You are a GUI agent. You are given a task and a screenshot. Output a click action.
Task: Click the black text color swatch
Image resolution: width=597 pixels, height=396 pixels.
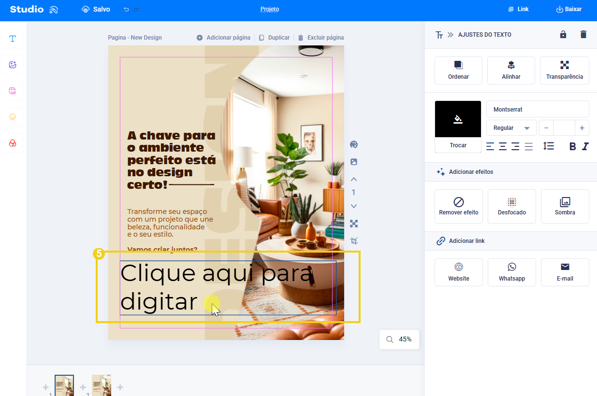458,119
